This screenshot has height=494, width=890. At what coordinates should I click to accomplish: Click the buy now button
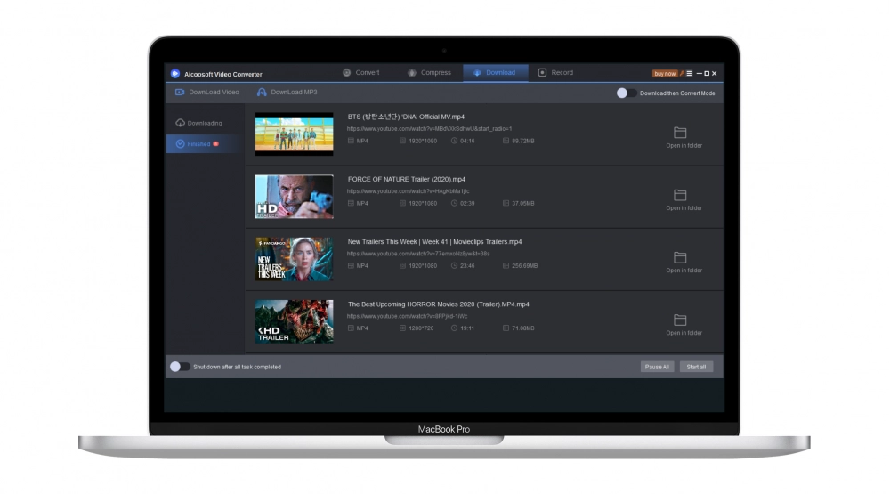pos(664,74)
